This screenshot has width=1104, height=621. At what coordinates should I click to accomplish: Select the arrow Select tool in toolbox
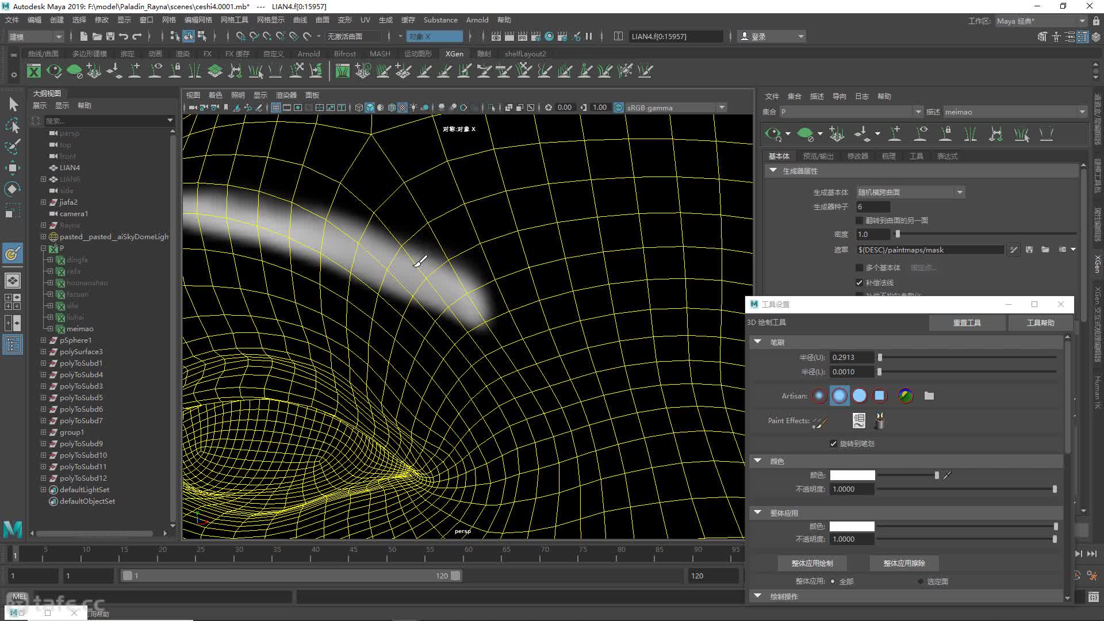13,104
